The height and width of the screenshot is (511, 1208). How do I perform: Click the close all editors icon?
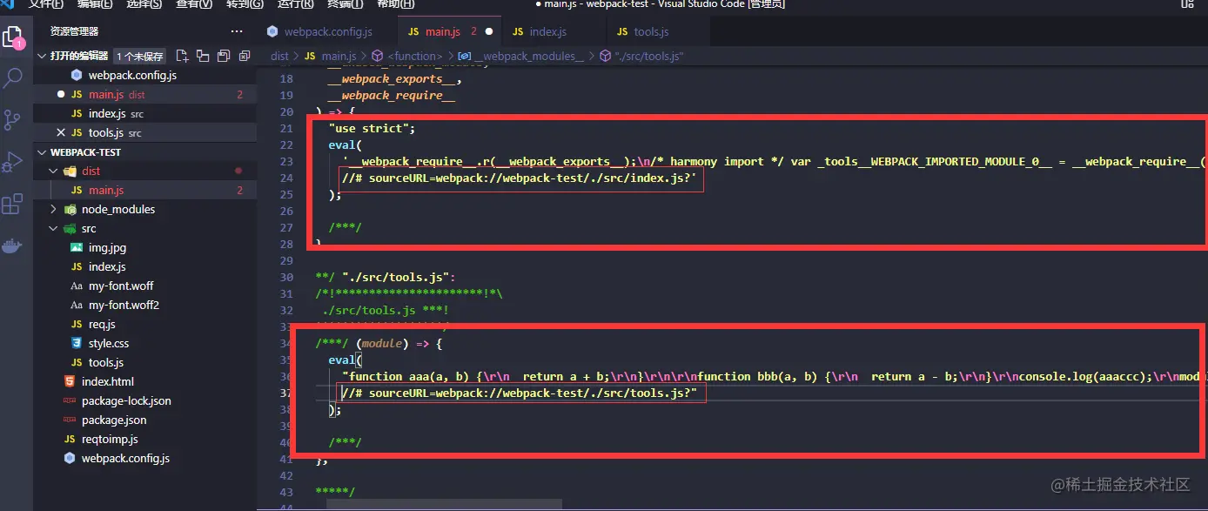tap(245, 56)
